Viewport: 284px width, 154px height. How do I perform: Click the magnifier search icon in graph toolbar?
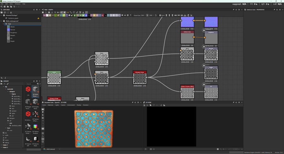click(55, 13)
